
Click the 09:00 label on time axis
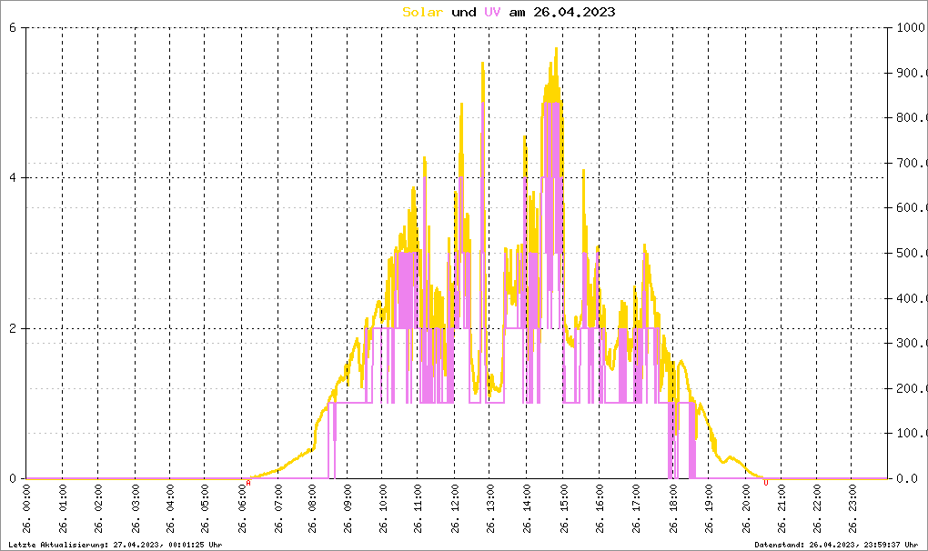348,509
